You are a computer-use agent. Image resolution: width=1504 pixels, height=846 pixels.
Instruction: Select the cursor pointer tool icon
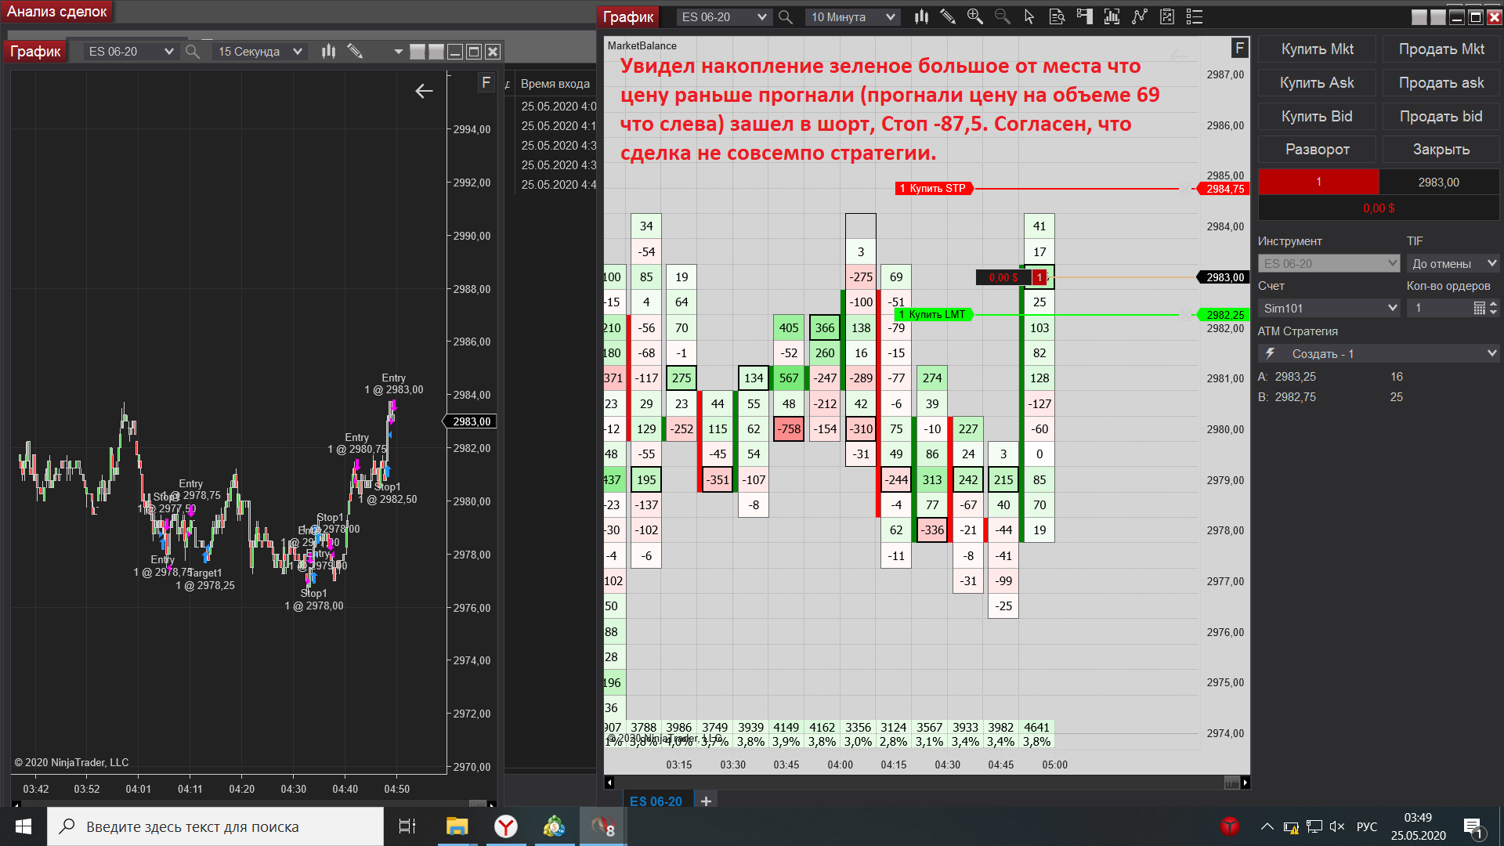(x=1029, y=16)
